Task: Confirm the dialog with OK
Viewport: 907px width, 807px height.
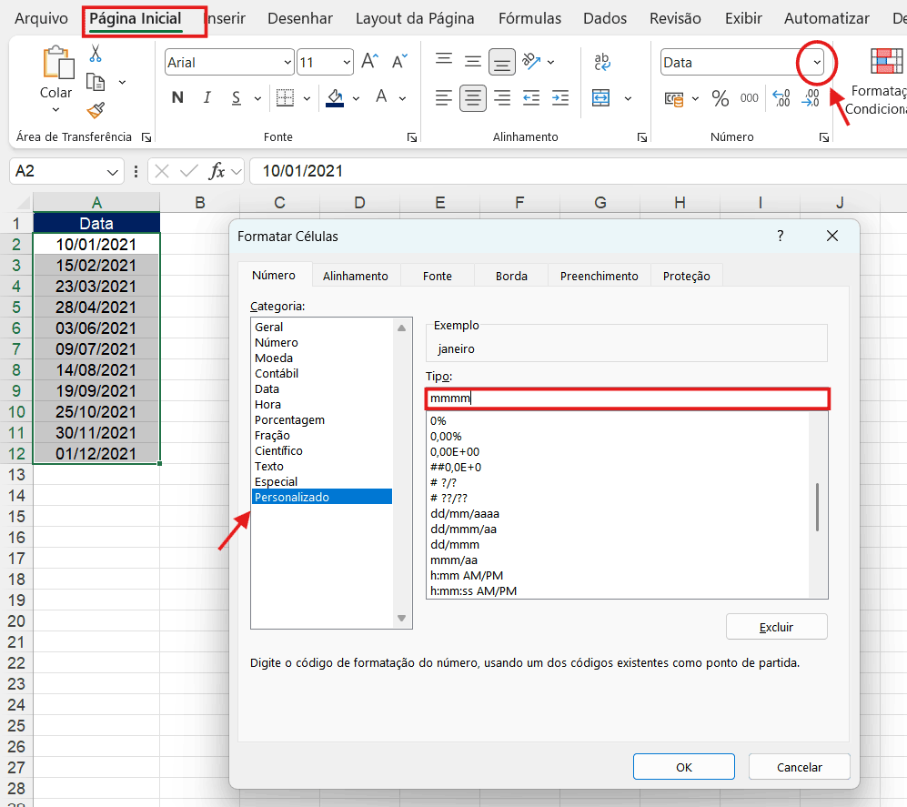Action: (x=684, y=767)
